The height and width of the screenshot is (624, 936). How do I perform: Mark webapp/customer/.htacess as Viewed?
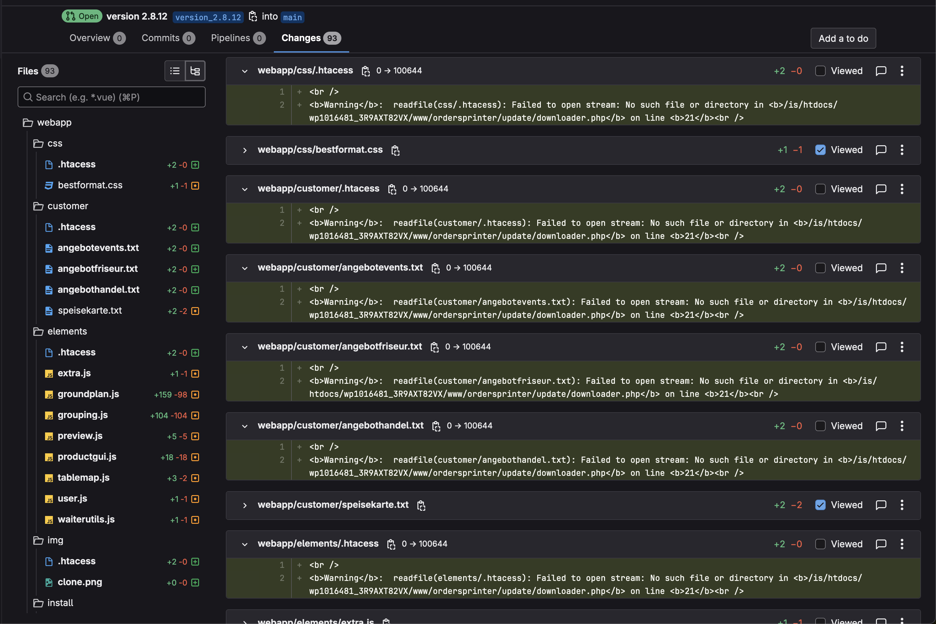click(820, 189)
